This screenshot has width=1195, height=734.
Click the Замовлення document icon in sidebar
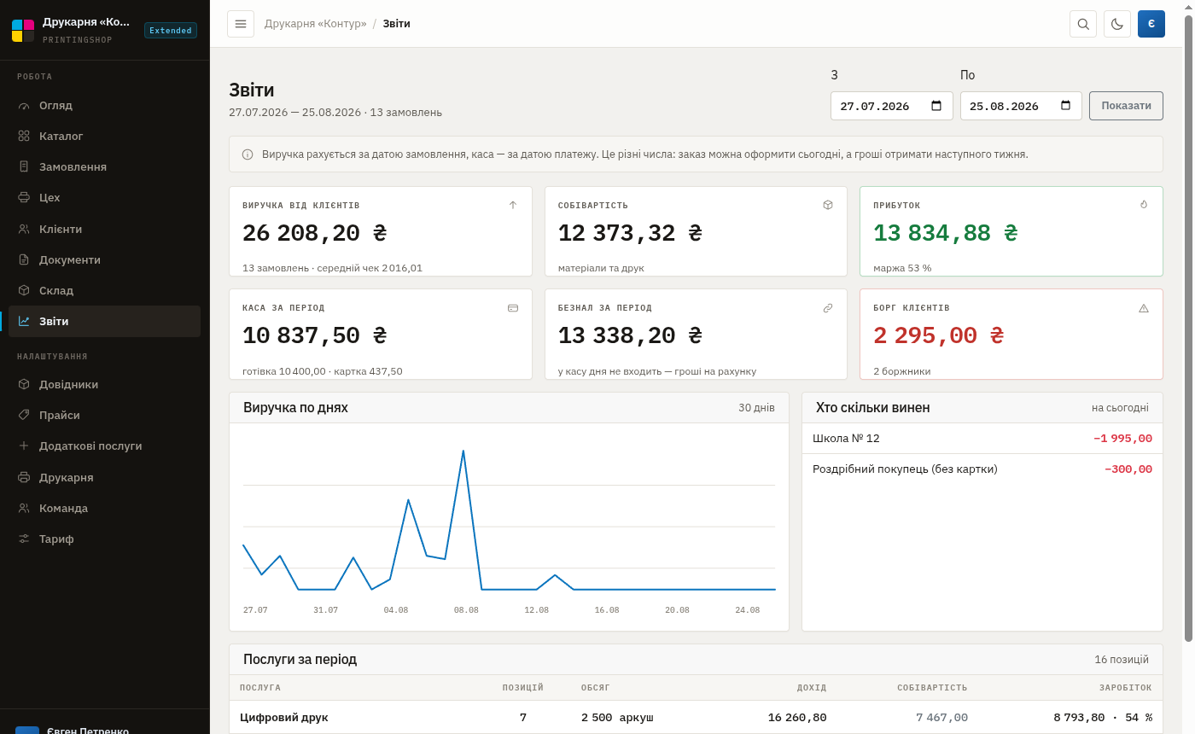coord(24,167)
